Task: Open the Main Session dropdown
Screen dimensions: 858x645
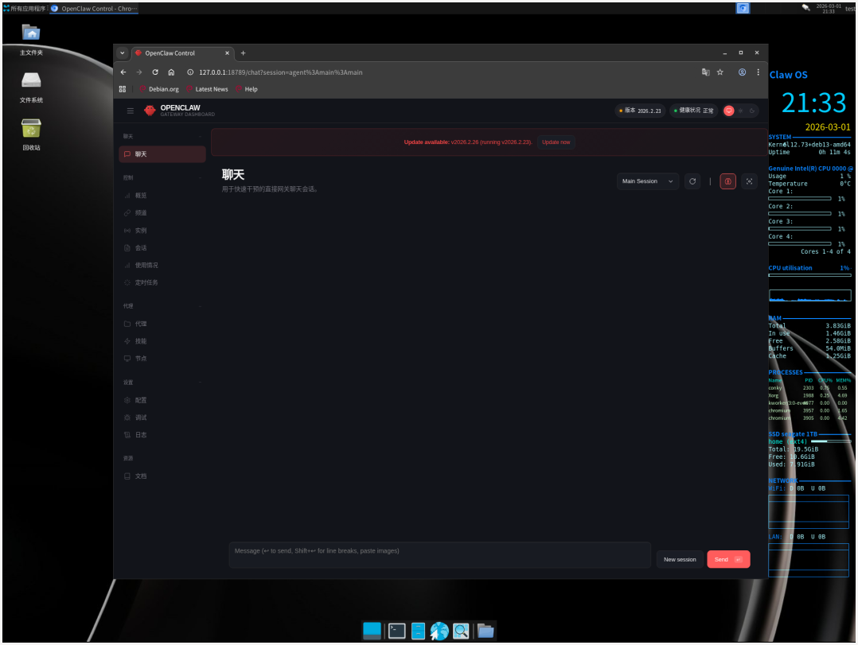Action: tap(647, 181)
